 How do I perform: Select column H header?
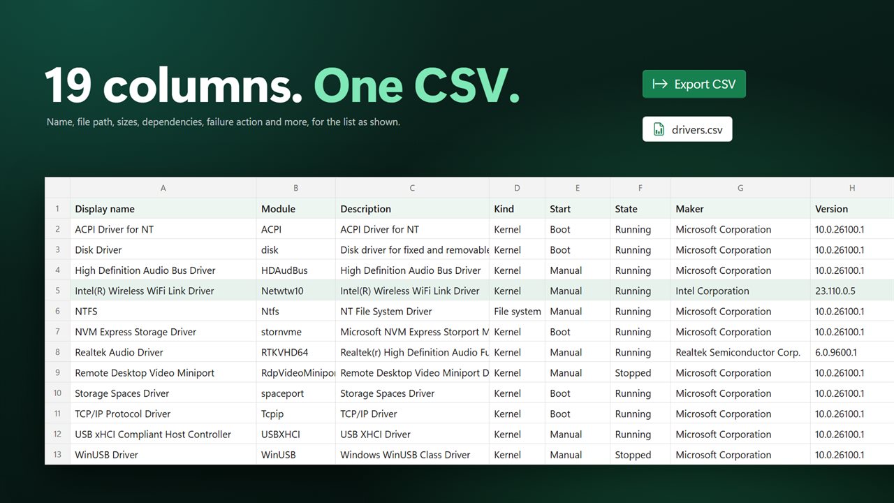tap(852, 188)
